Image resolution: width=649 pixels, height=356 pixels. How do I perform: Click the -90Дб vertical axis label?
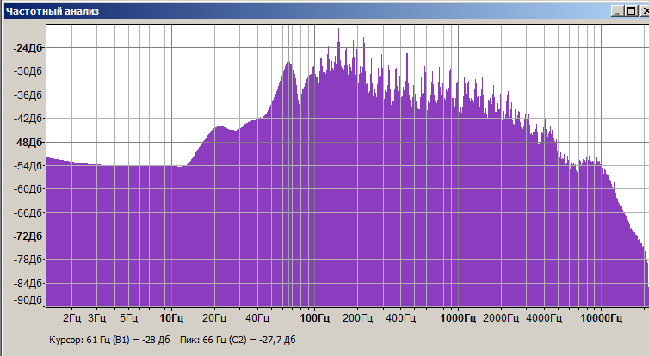28,299
